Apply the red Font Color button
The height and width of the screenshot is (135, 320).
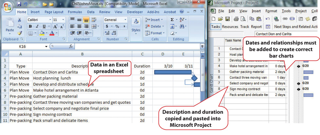click(x=52, y=33)
